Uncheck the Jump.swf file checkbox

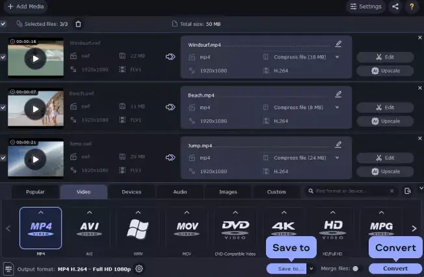pyautogui.click(x=3, y=158)
